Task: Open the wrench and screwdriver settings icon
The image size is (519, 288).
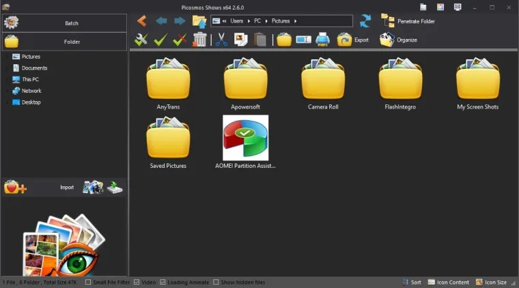Action: click(x=141, y=40)
